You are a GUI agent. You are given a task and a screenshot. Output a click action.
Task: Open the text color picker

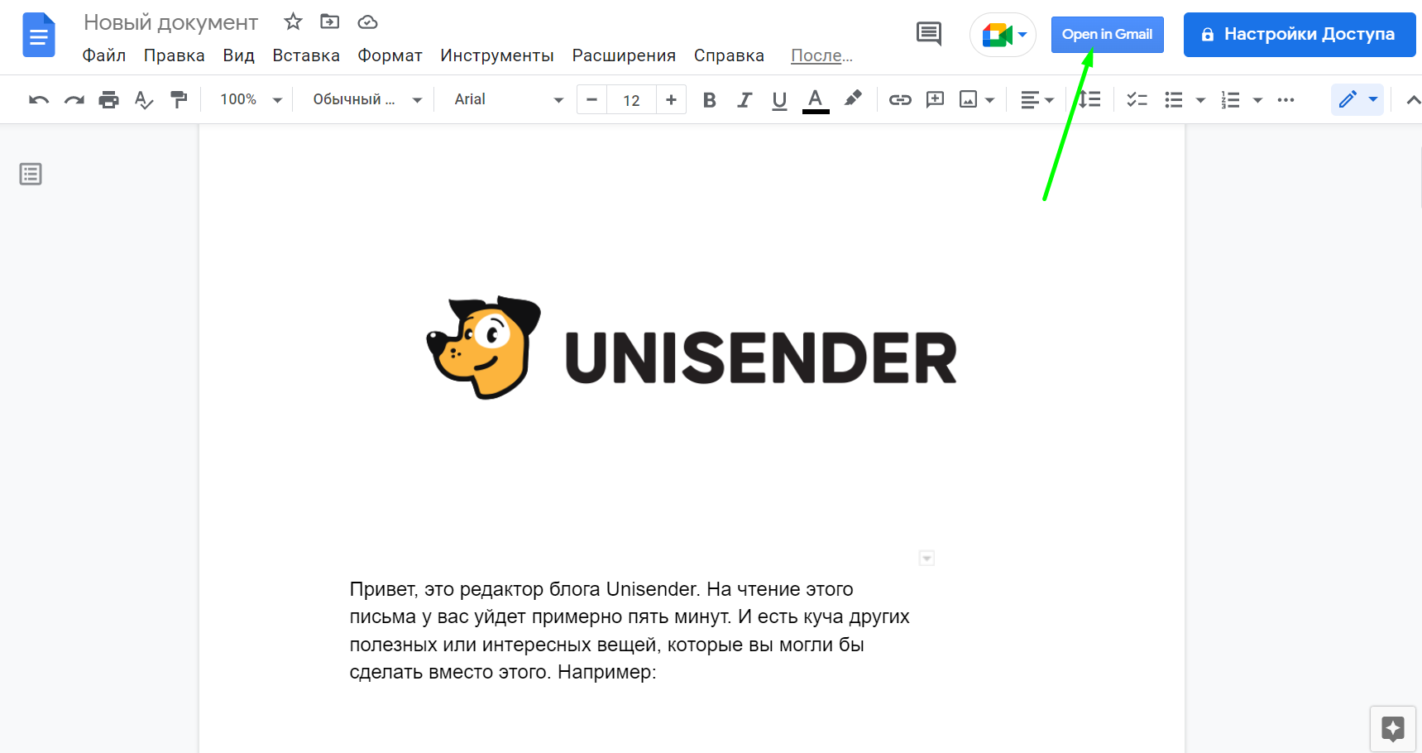coord(816,100)
